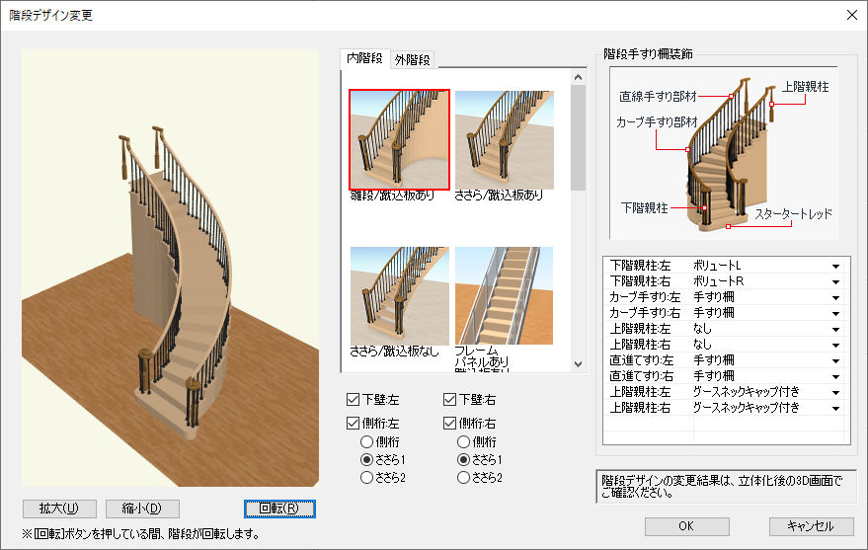Screen dimensions: 868x550
Task: Select the 雛段/蹴込板あり staircase thumbnail
Action: click(399, 139)
